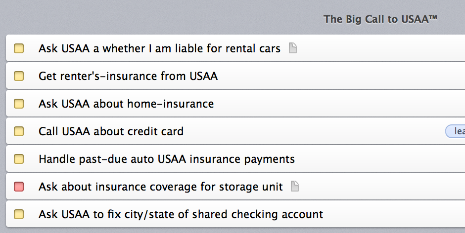Viewport: 465px width, 233px height.
Task: Select the 'Call USAA about credit card' to-do
Action: [235, 131]
